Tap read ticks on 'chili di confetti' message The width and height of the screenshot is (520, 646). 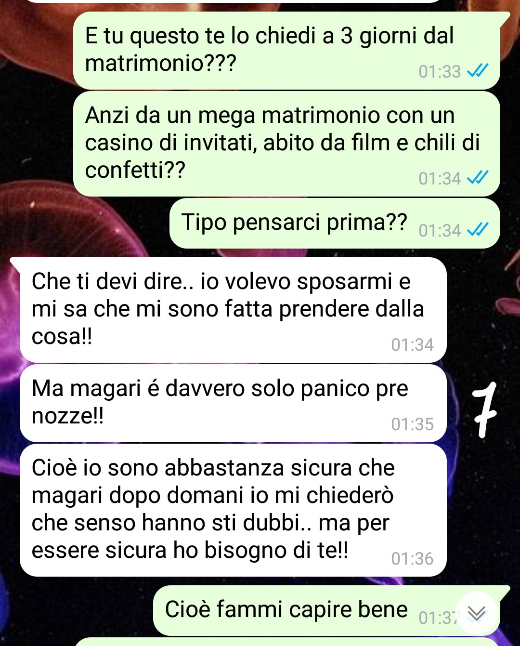(x=478, y=178)
